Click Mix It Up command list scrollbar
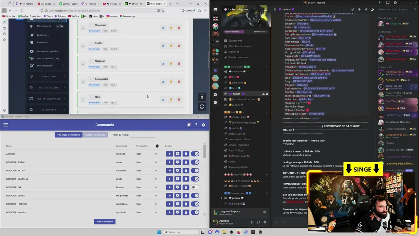419x236 pixels. [x=205, y=151]
